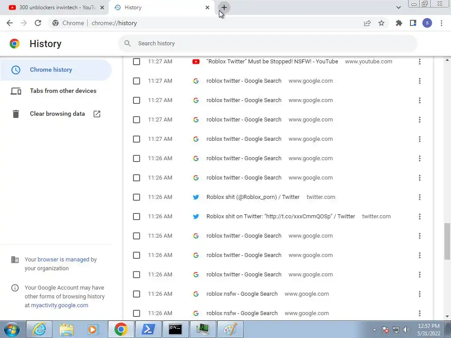
Task: Bookmark this page with the star icon
Action: click(x=381, y=23)
